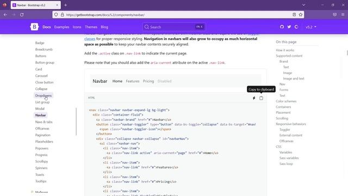Image resolution: width=348 pixels, height=196 pixels.
Task: Open Dropdowns in sidebar
Action: [43, 96]
